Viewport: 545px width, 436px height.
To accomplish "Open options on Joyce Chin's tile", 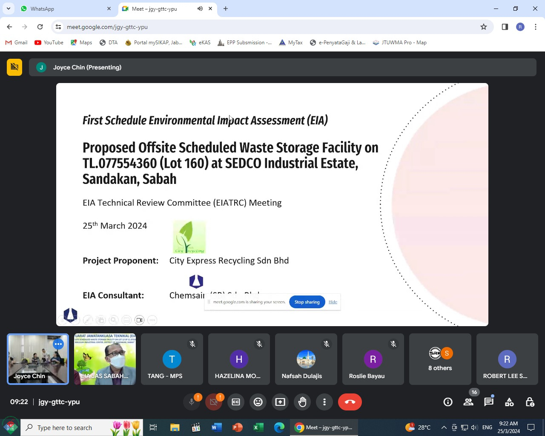I will click(58, 344).
